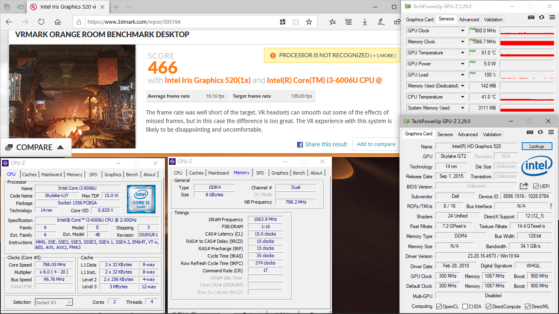559x314 pixels.
Task: Open Caches tab in CPU-Z processor window
Action: coord(29,175)
